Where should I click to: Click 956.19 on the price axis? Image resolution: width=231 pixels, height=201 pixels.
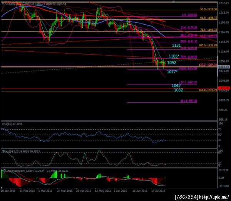[x=224, y=120]
